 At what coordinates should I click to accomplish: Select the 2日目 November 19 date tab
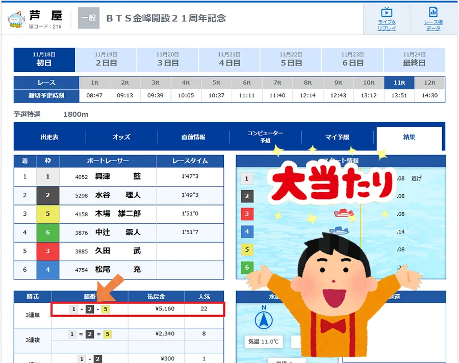tap(106, 59)
